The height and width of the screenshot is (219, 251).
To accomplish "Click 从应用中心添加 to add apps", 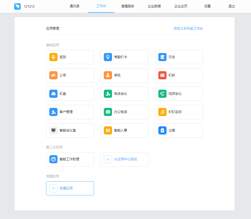I will 124,159.
